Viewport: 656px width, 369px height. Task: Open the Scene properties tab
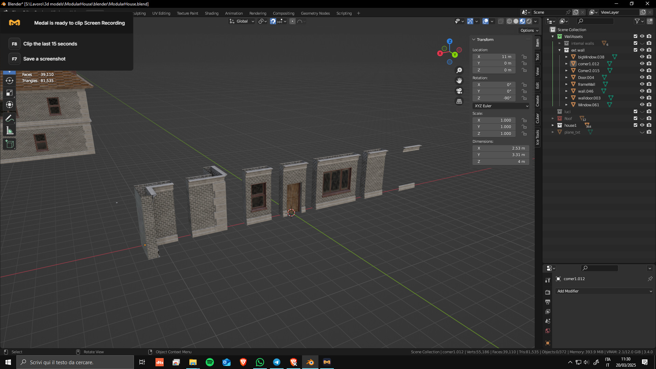click(548, 321)
